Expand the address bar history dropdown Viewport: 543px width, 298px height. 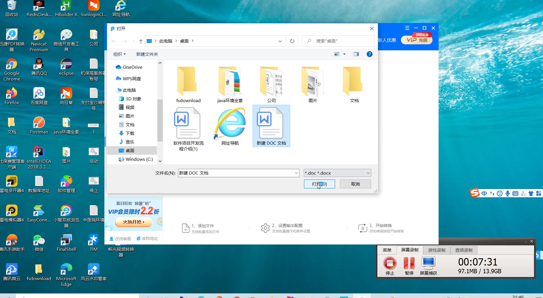[x=280, y=41]
